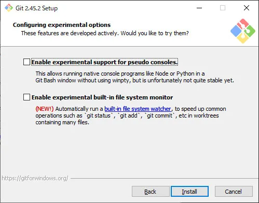Image resolution: width=259 pixels, height=203 pixels.
Task: Click the pseudo consoles description mentioning winpty
Action: tap(134, 77)
